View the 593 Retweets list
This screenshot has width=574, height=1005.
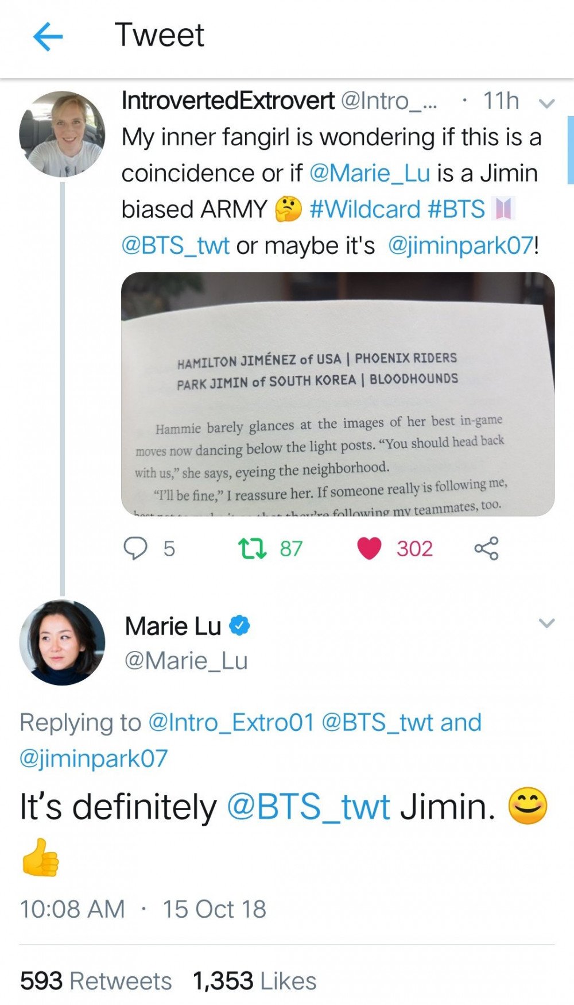[x=96, y=981]
